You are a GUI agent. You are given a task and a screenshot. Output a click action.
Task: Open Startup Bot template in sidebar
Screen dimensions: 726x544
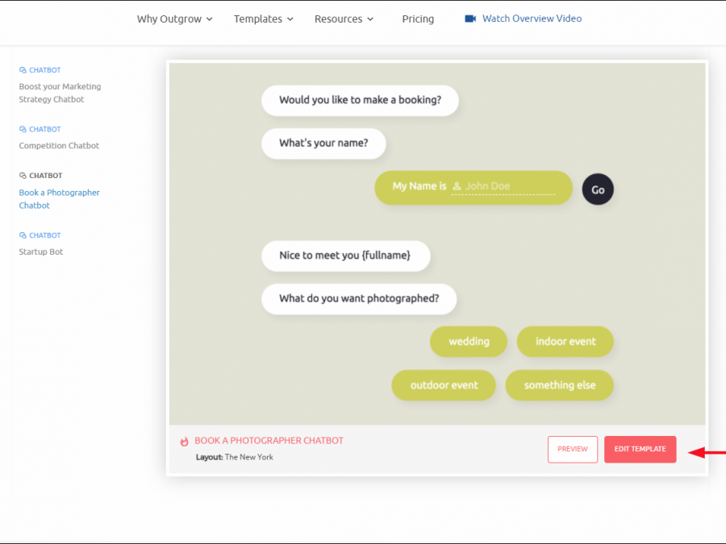[41, 251]
